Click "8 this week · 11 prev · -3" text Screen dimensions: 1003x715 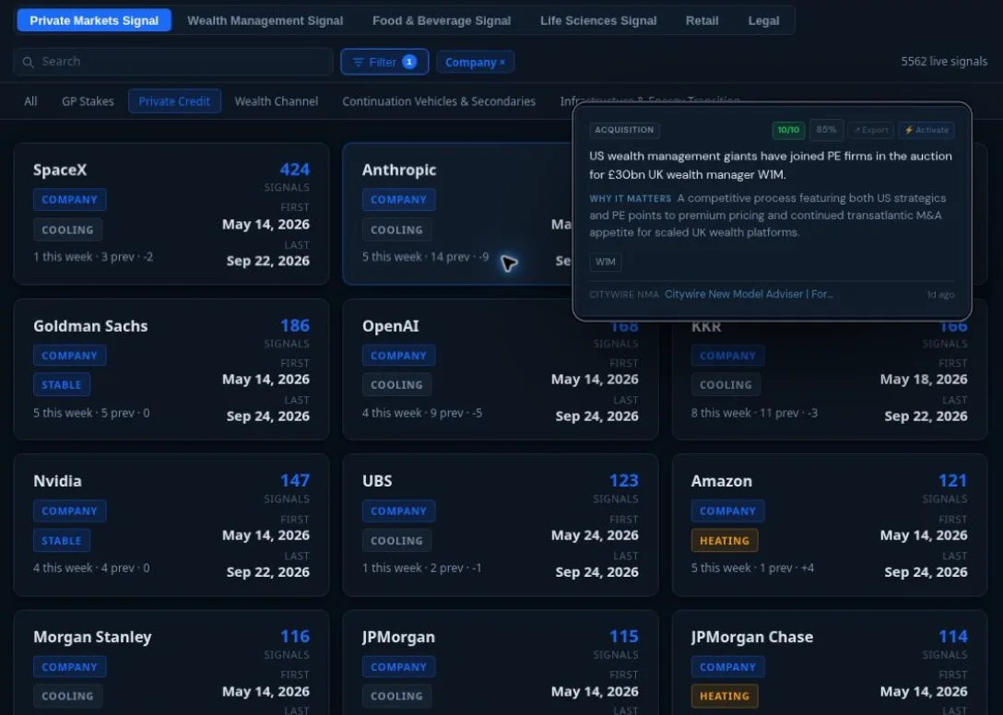[754, 413]
